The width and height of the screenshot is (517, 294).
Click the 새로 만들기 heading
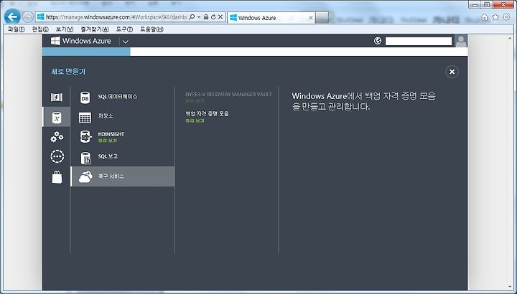(68, 72)
